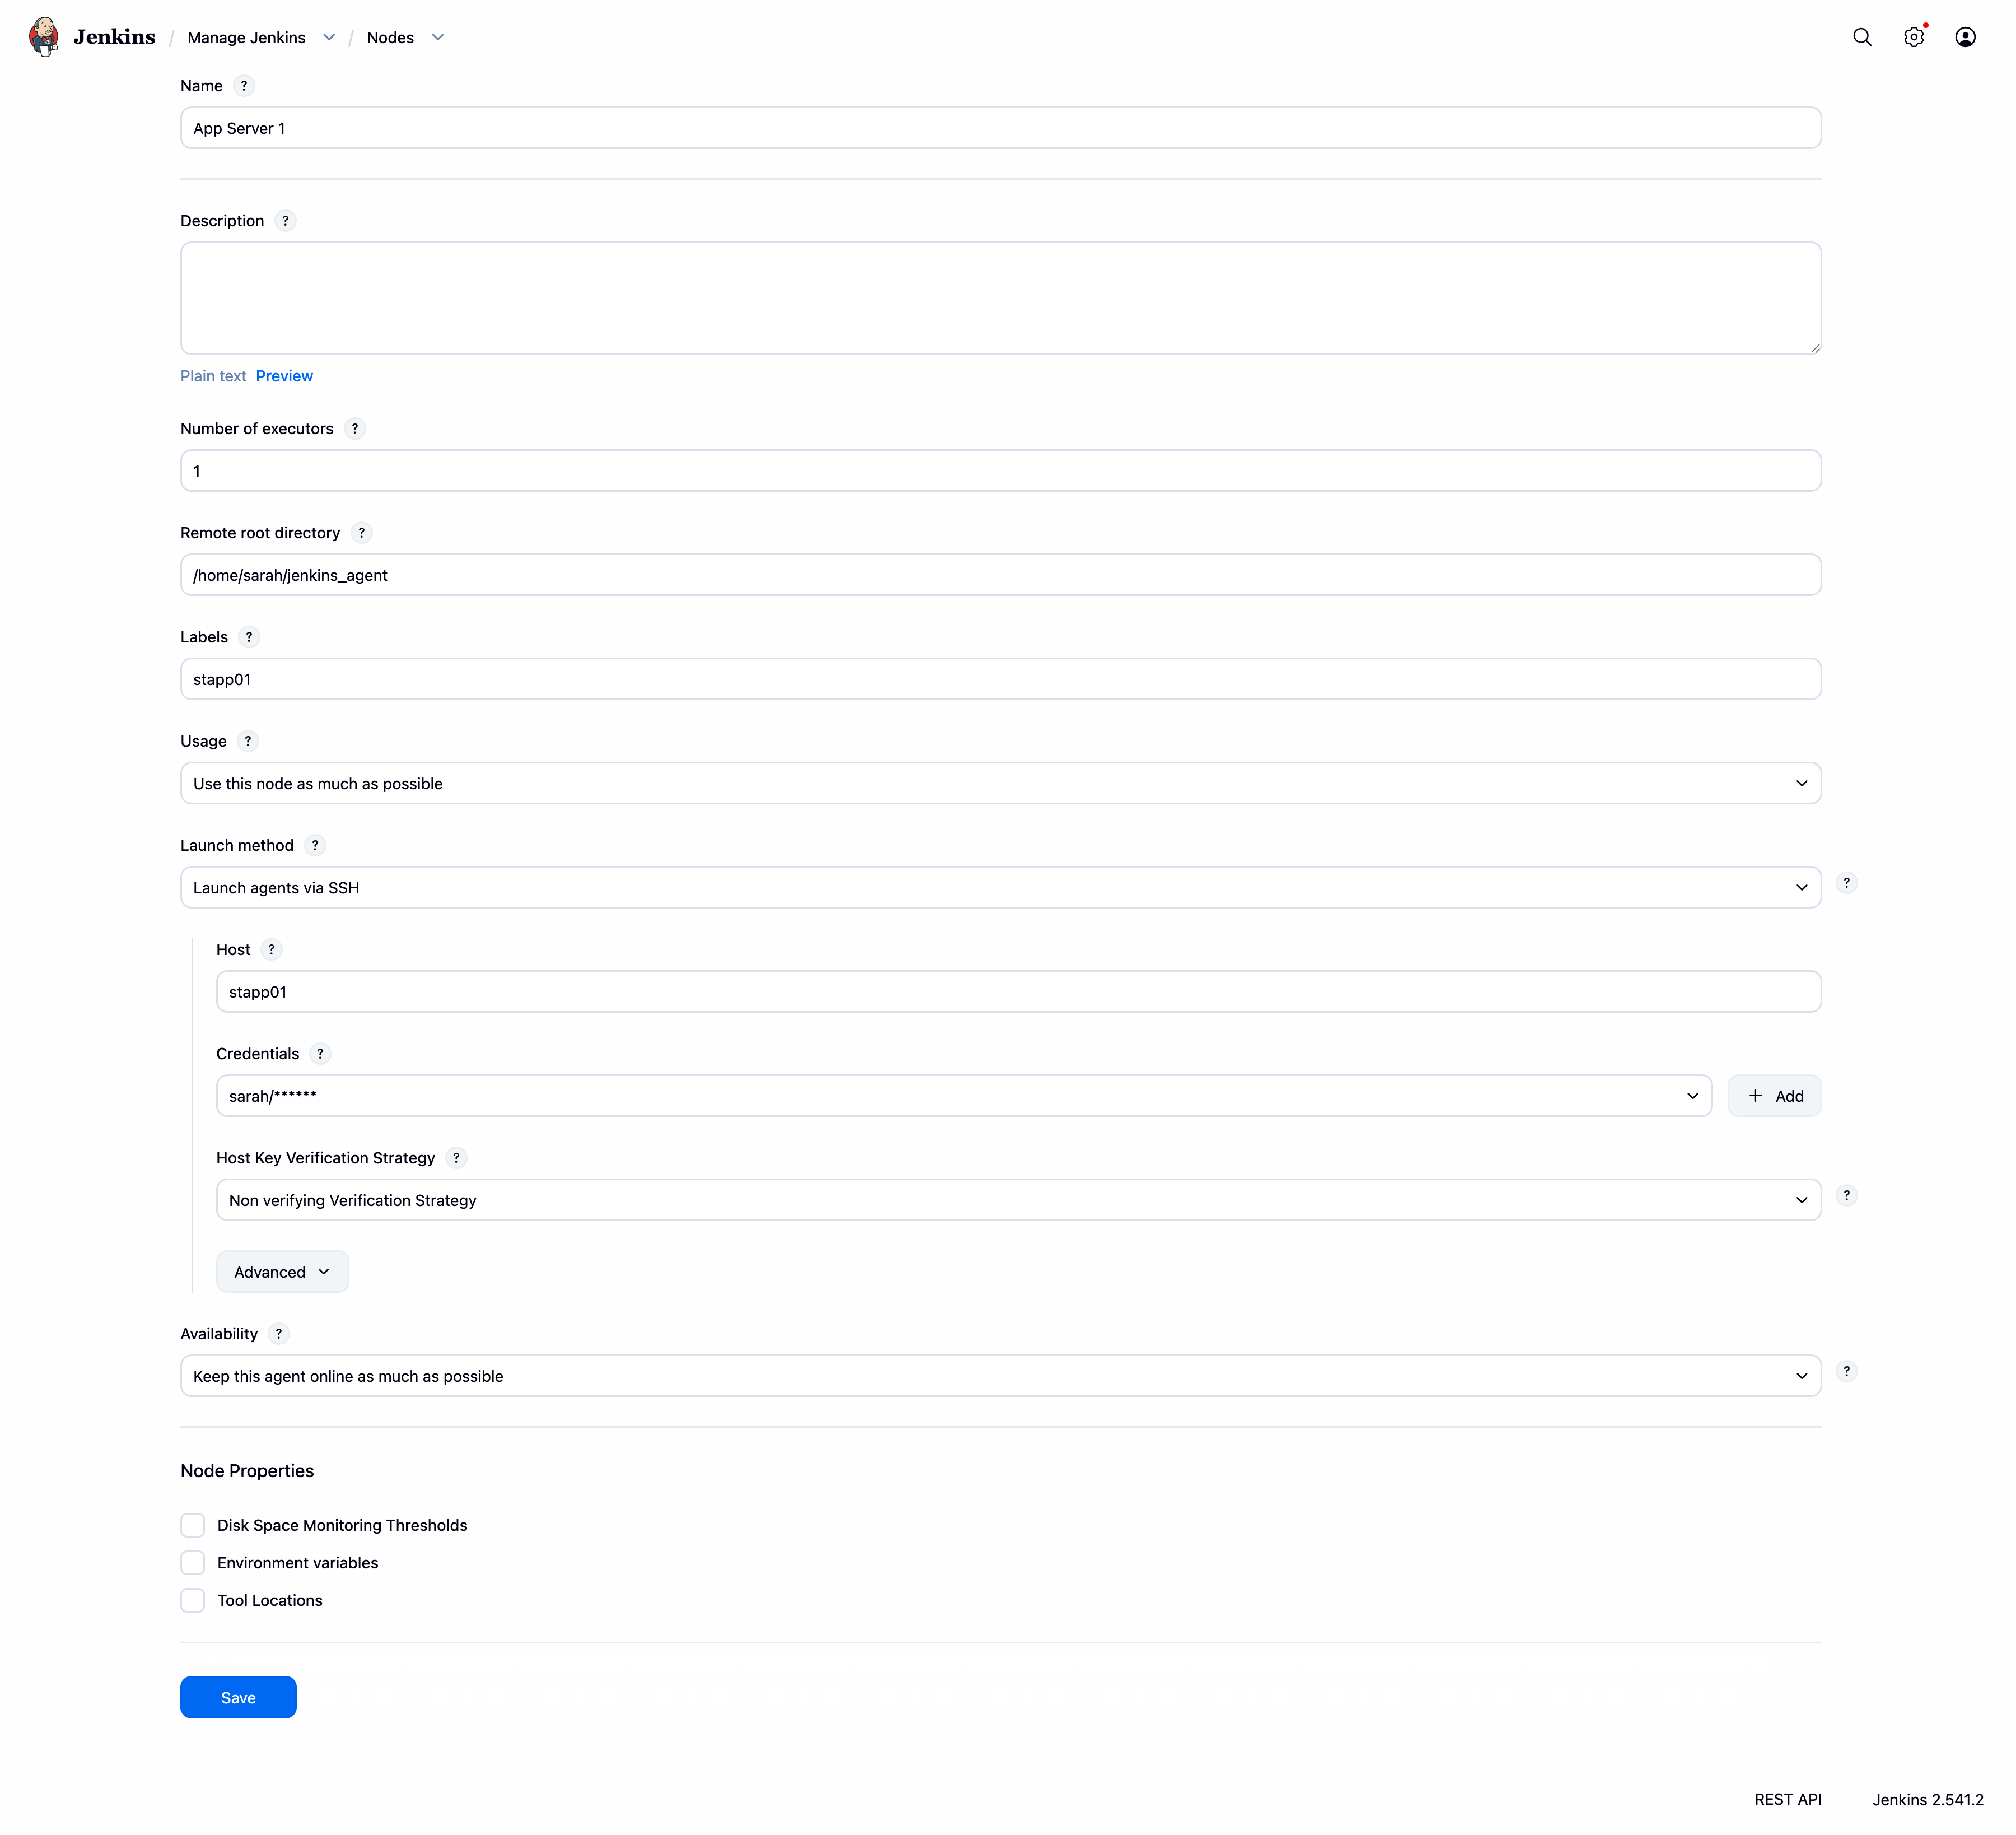
Task: Show help for the Description field
Action: coord(286,221)
